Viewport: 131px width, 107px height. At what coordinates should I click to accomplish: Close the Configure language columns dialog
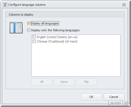[124, 5]
